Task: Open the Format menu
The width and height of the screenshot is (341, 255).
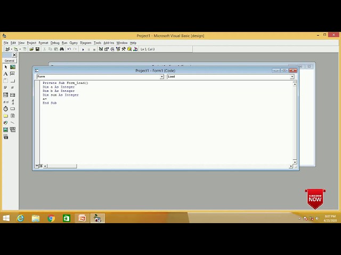Action: pos(43,43)
